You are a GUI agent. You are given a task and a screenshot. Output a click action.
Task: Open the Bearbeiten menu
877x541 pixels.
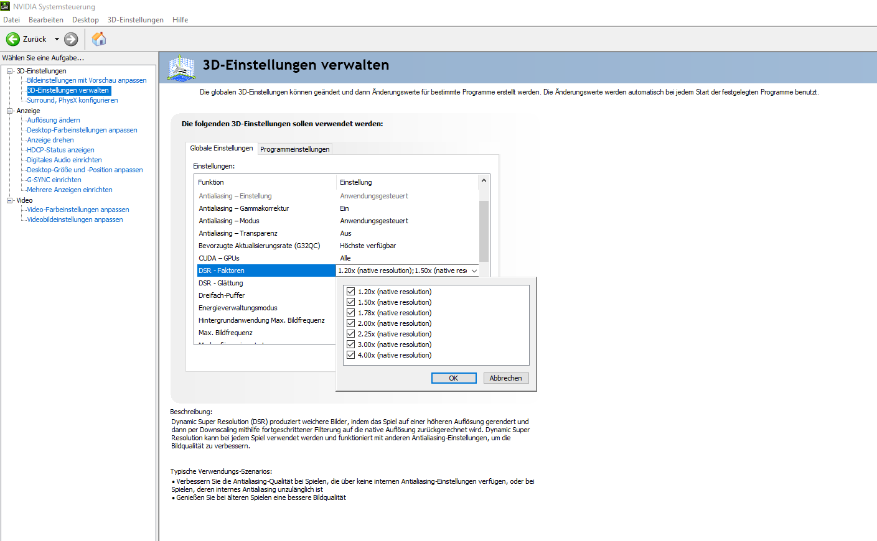46,20
